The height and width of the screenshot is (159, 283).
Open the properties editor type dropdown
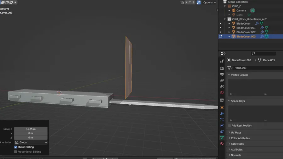point(224,53)
